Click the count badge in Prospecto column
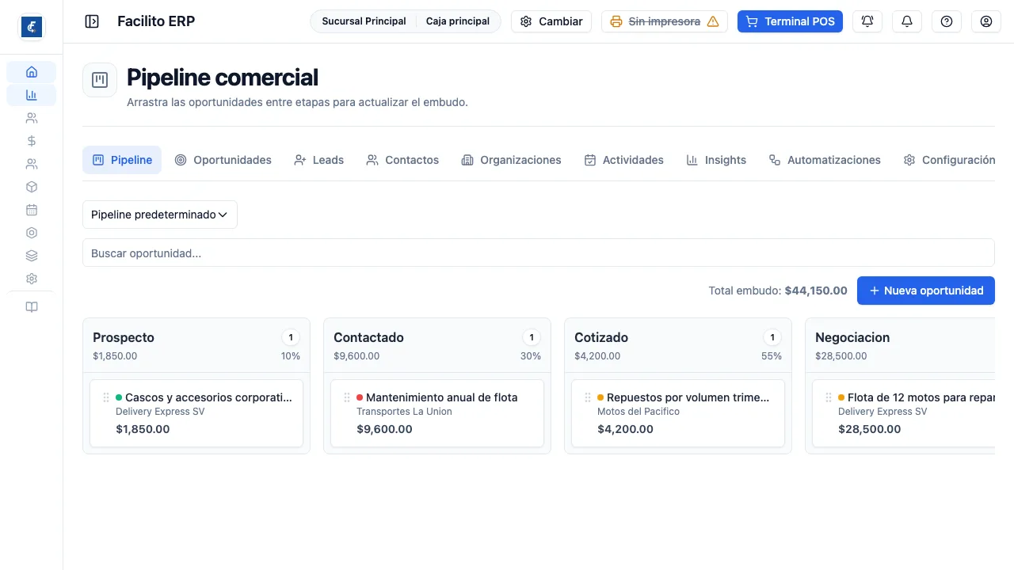Screen dimensions: 1014x570 click(291, 337)
